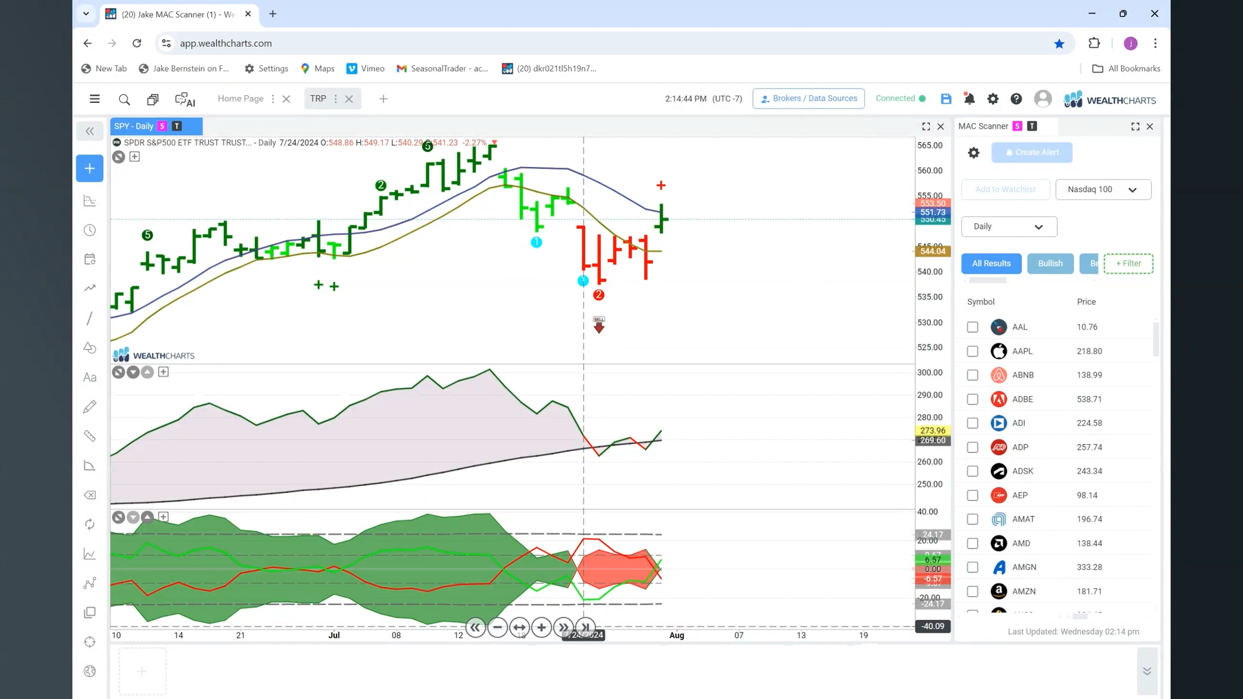Viewport: 1243px width, 699px height.
Task: Maximize the SPY chart panel
Action: pos(926,127)
